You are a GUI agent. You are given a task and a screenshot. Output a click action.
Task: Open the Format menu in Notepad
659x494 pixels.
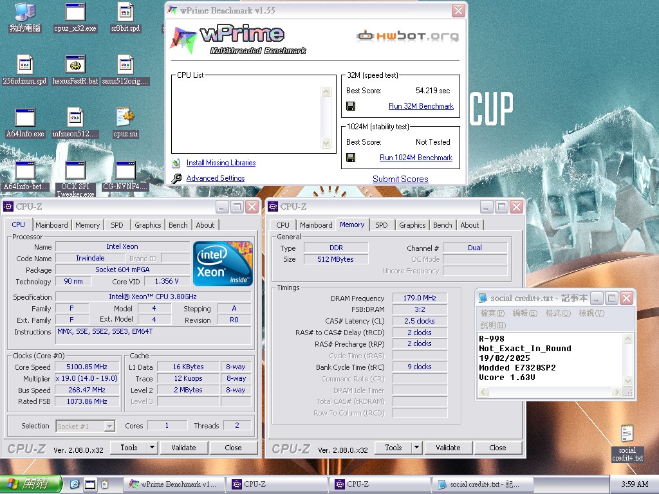pyautogui.click(x=558, y=313)
